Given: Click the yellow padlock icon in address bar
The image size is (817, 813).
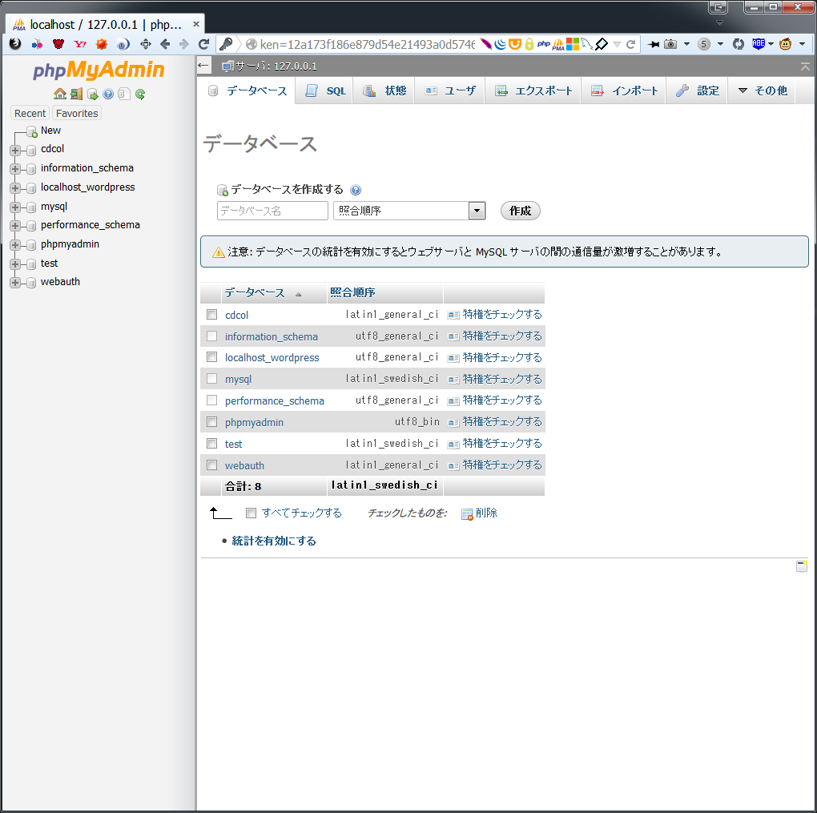Looking at the screenshot, I should pos(529,44).
